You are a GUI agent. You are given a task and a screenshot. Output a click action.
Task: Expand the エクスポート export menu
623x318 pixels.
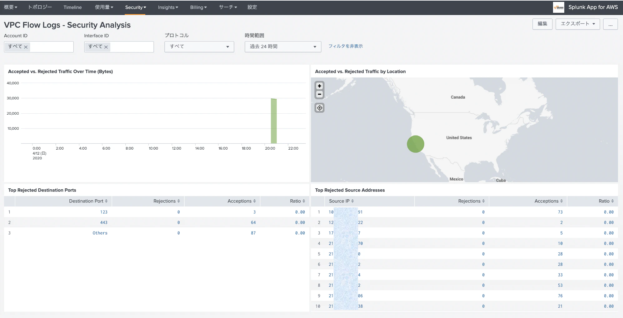pos(578,24)
